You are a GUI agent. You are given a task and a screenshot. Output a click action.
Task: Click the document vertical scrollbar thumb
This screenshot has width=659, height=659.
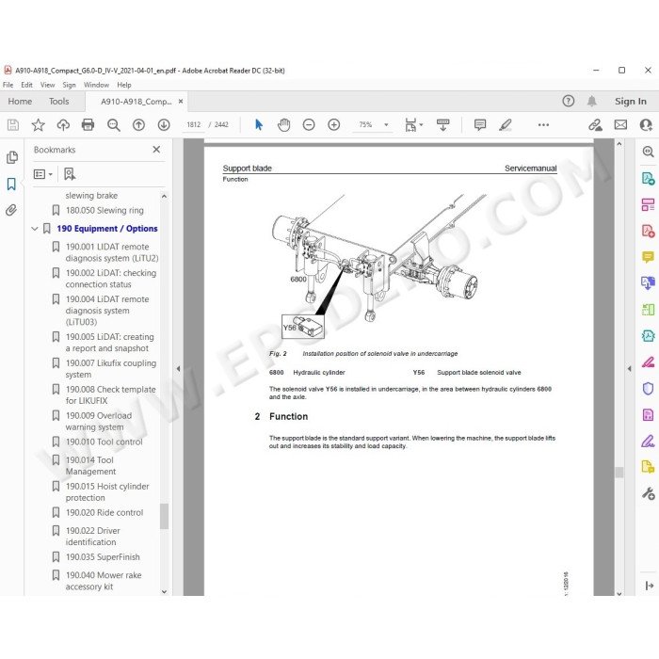tap(619, 472)
